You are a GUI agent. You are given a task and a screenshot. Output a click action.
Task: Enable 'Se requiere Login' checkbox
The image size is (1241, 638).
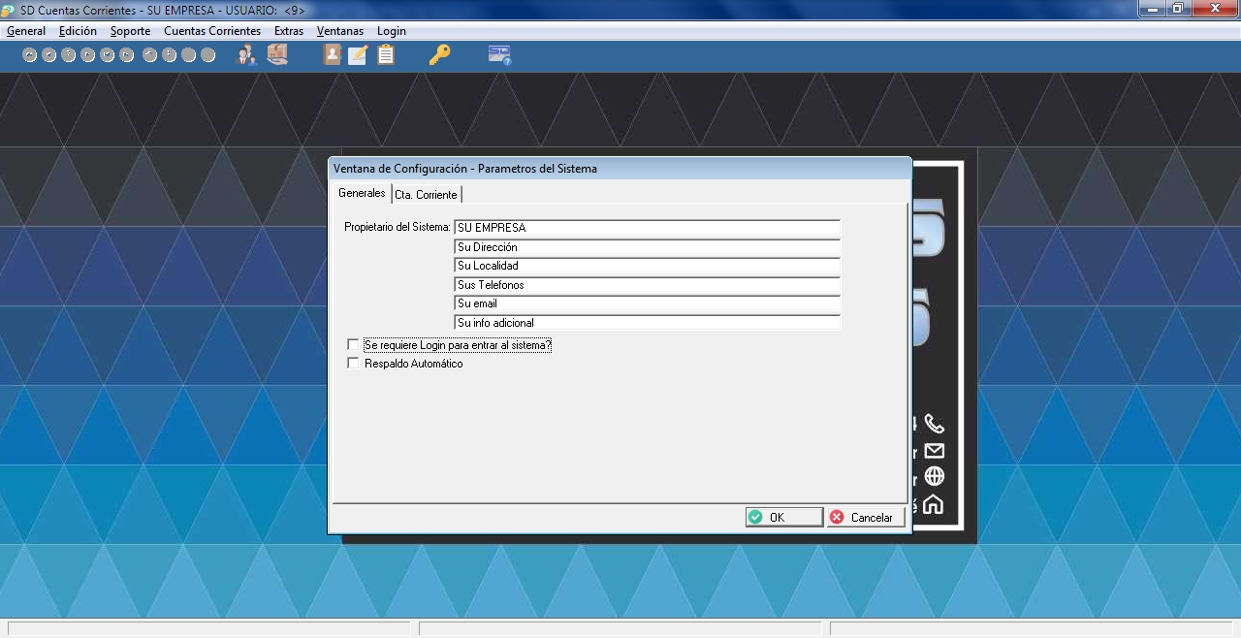353,345
